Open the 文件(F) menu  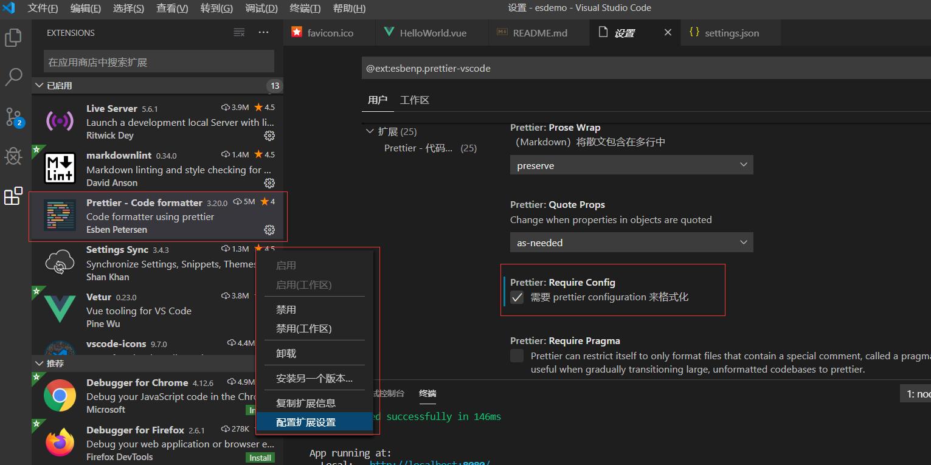pyautogui.click(x=43, y=9)
